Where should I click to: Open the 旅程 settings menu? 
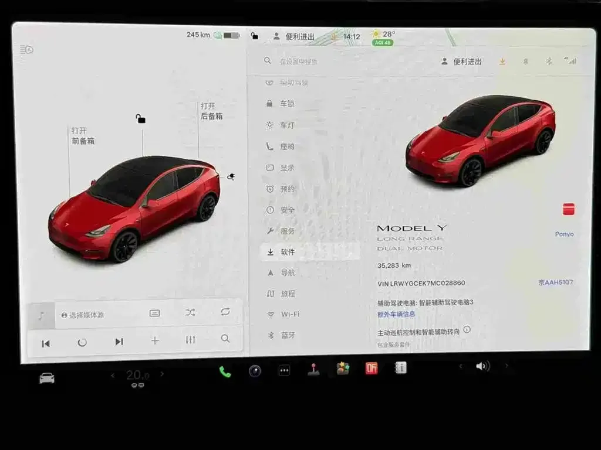point(311,294)
